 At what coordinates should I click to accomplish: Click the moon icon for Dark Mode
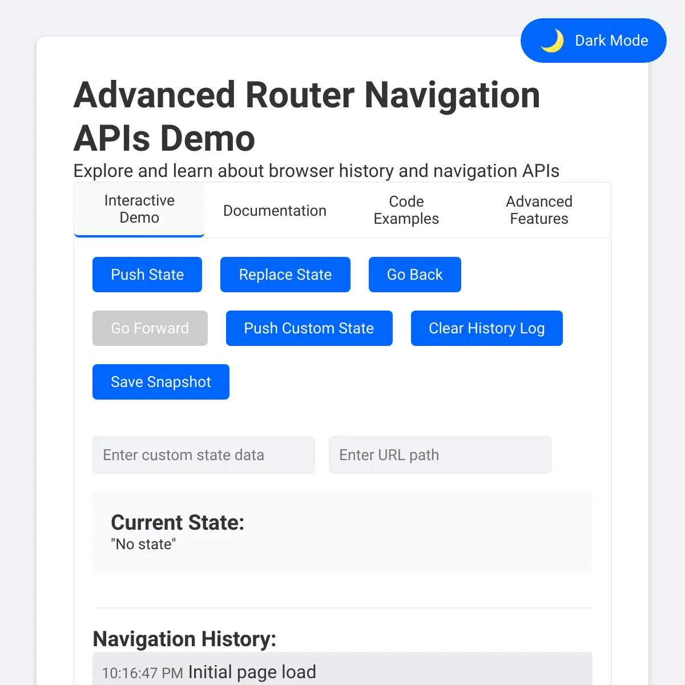tap(552, 40)
